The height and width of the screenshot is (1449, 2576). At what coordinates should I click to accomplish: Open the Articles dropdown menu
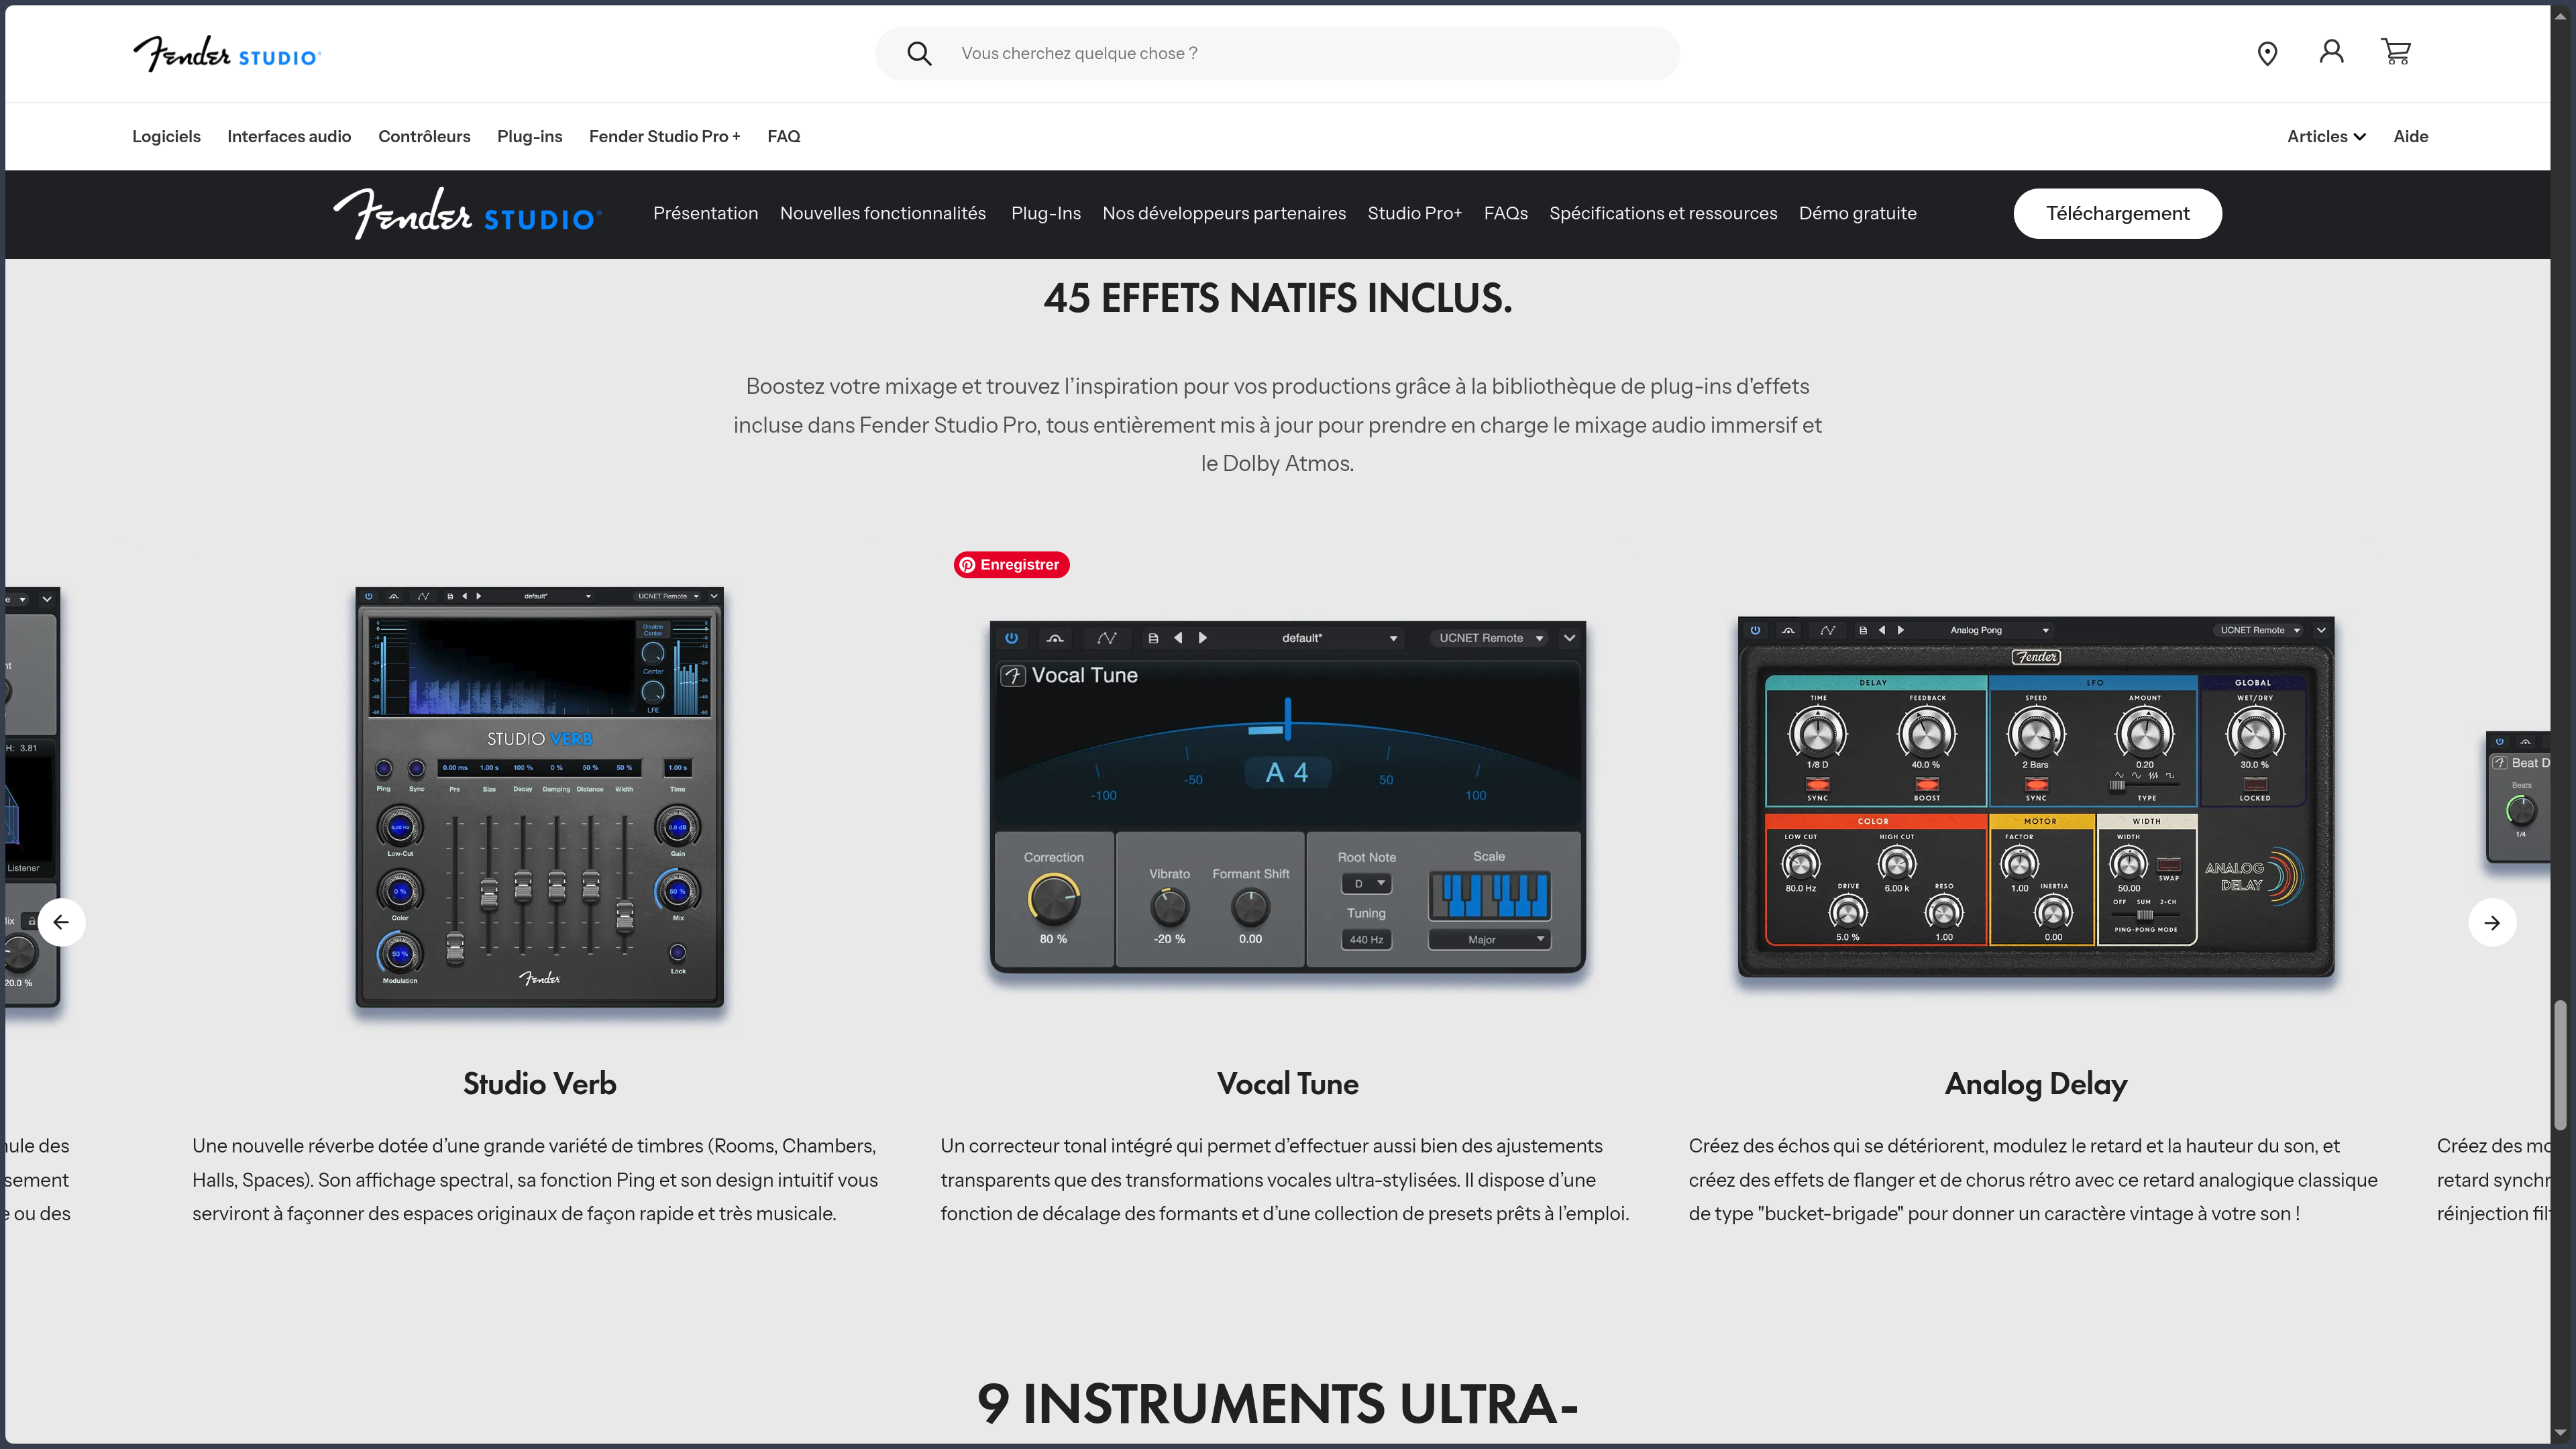pos(2326,136)
